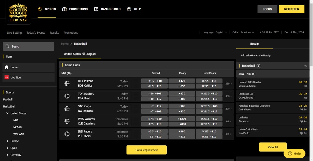The image size is (313, 161).
Task: Open the Fortaleza Basquete Cearense vs Corinthians match
Action: [273, 108]
